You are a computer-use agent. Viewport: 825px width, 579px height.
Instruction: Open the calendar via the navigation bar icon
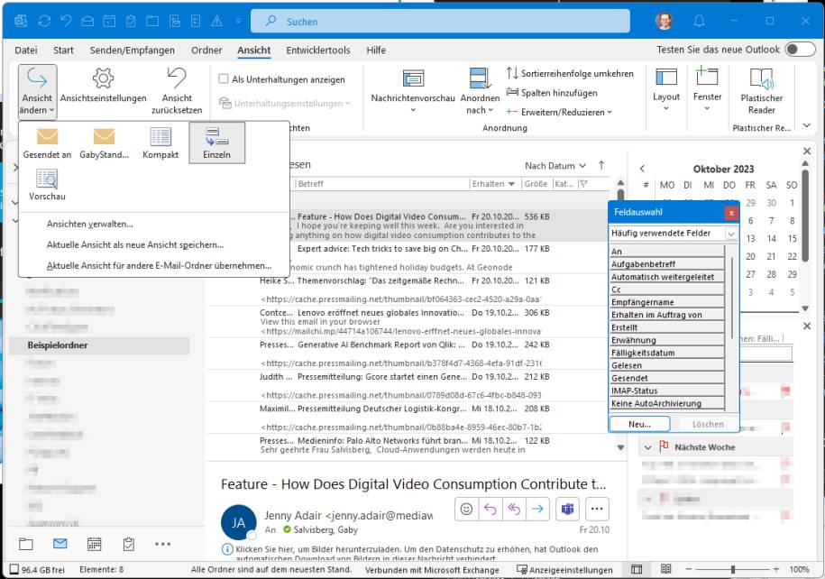click(x=94, y=544)
